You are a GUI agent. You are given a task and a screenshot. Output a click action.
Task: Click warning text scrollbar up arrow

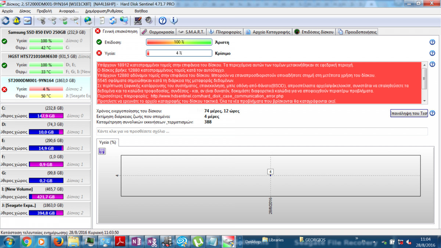425,64
